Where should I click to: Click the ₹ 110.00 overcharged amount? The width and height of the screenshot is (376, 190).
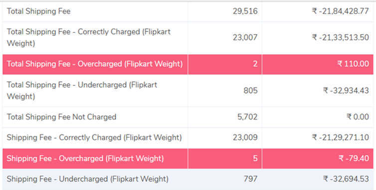click(x=353, y=64)
